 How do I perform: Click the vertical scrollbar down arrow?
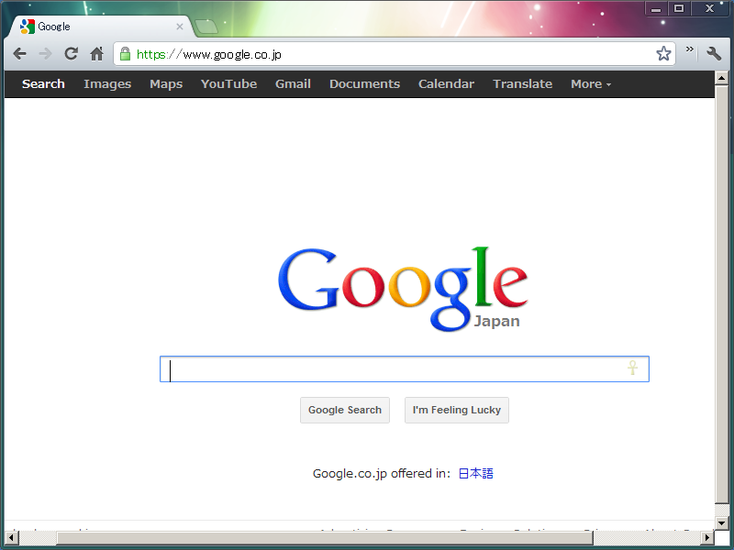pos(721,523)
